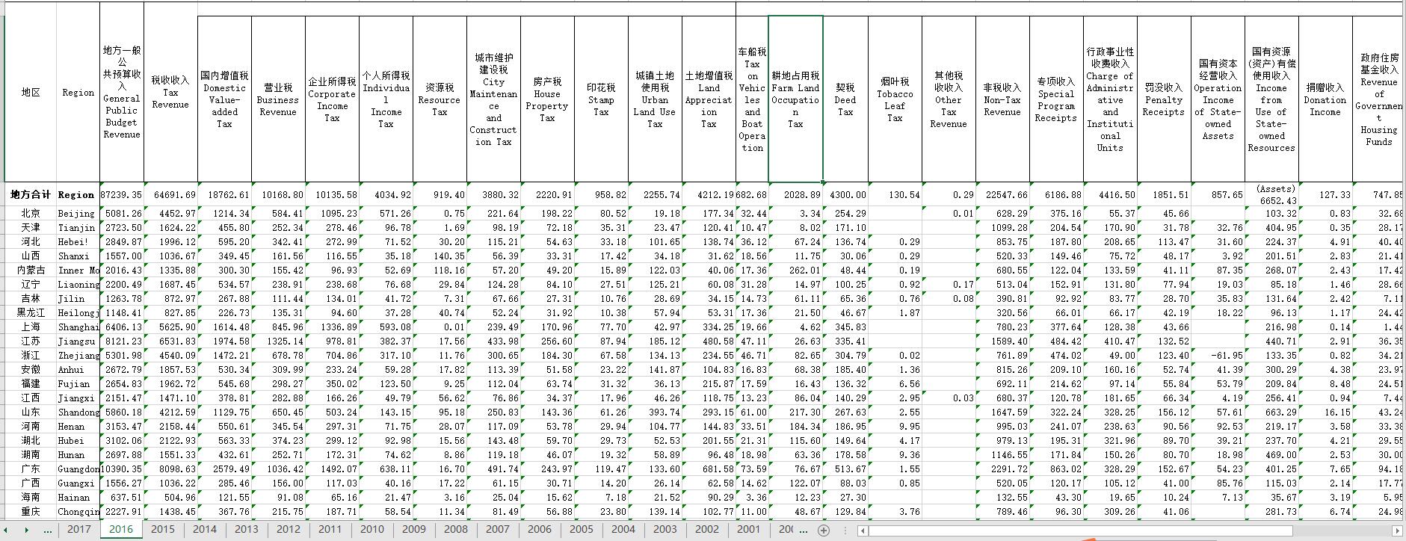
Task: Select the Deed Tax header cell
Action: pos(845,99)
